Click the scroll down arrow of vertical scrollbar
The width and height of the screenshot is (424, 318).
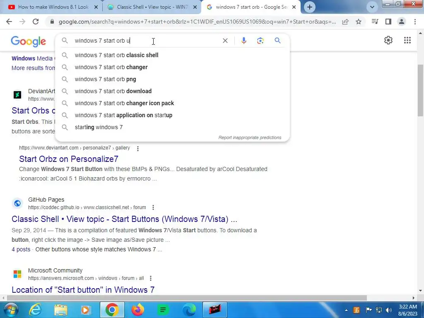pyautogui.click(x=420, y=291)
